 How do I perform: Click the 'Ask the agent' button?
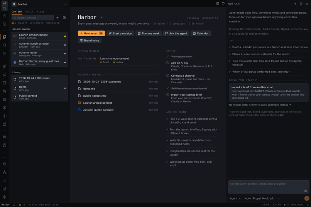pyautogui.click(x=176, y=33)
